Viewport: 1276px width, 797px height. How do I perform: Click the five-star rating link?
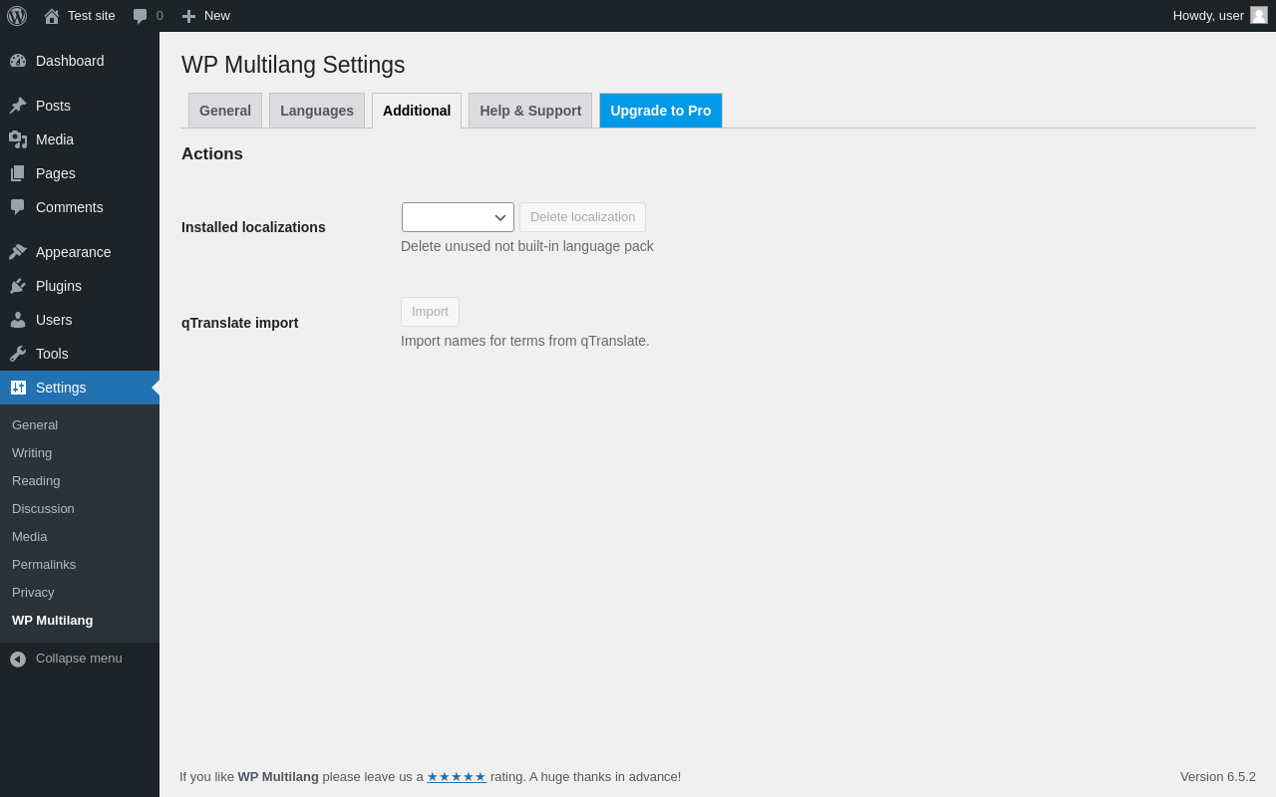point(457,777)
